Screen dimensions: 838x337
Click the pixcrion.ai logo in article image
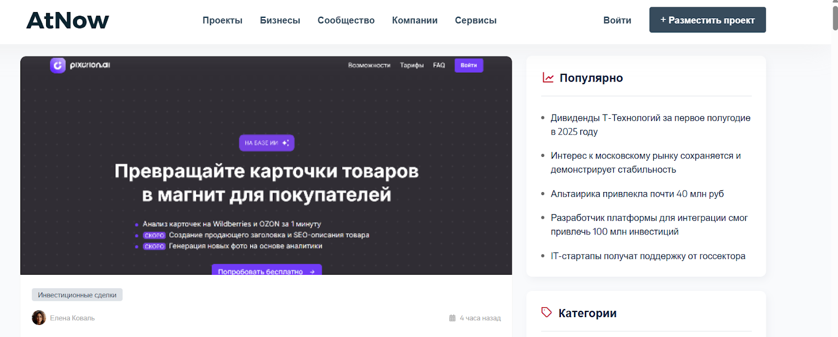click(80, 65)
